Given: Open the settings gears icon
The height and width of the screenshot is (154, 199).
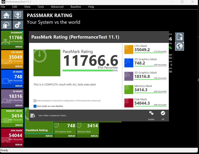Looking at the screenshot, I should [18, 25].
